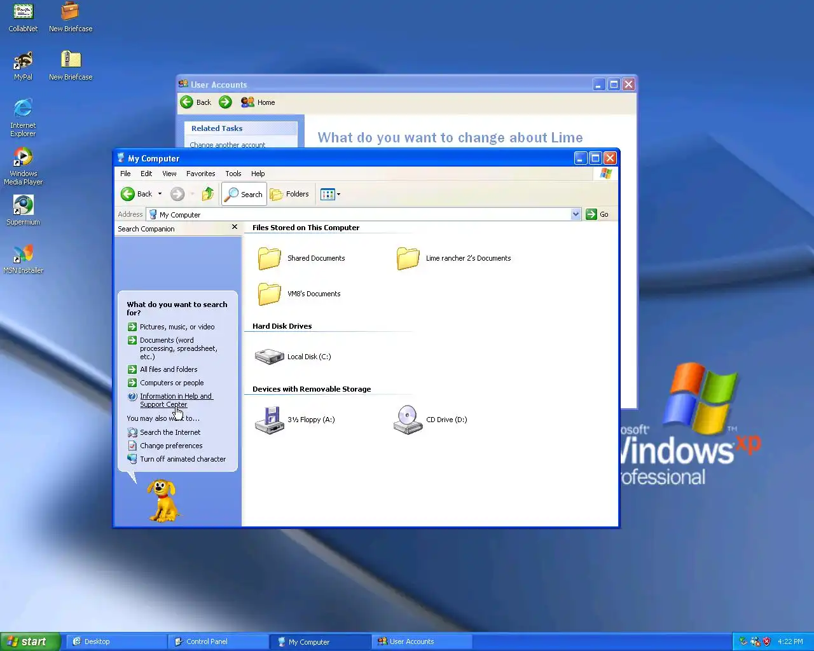Click Home in User Accounts window
Viewport: 814px width, 651px height.
[258, 102]
